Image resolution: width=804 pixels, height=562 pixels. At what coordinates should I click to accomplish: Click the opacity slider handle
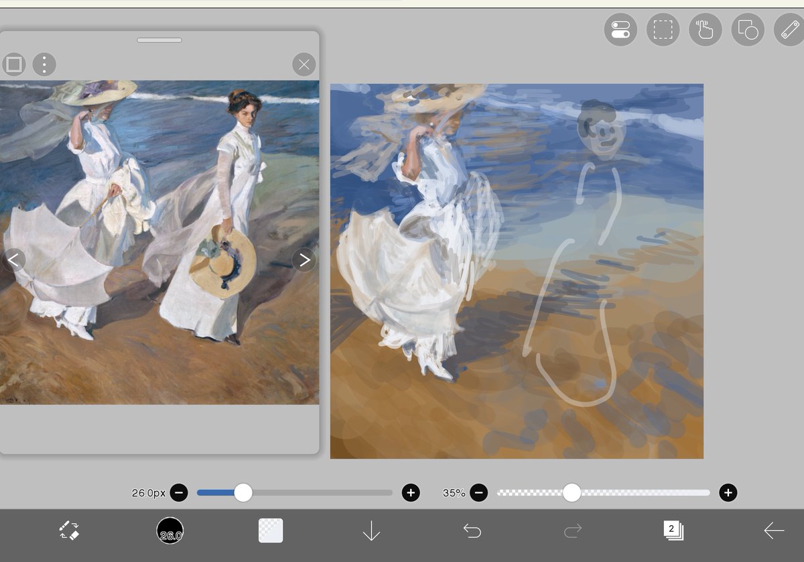(x=572, y=493)
